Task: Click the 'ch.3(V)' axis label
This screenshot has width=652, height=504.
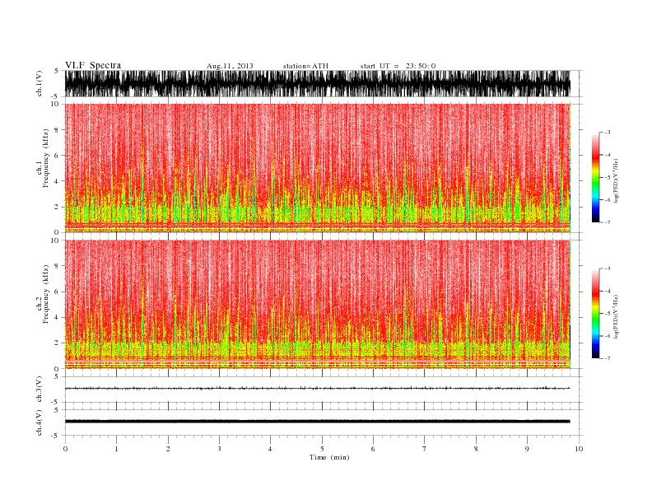Action: tap(40, 390)
